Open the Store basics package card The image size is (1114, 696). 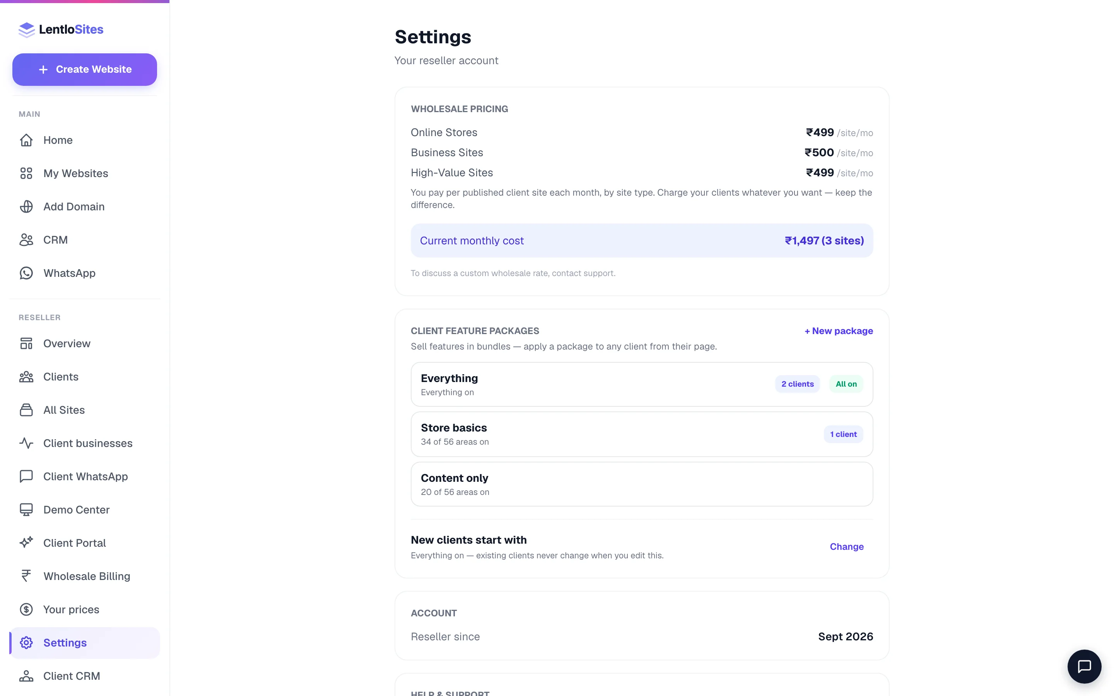click(642, 434)
